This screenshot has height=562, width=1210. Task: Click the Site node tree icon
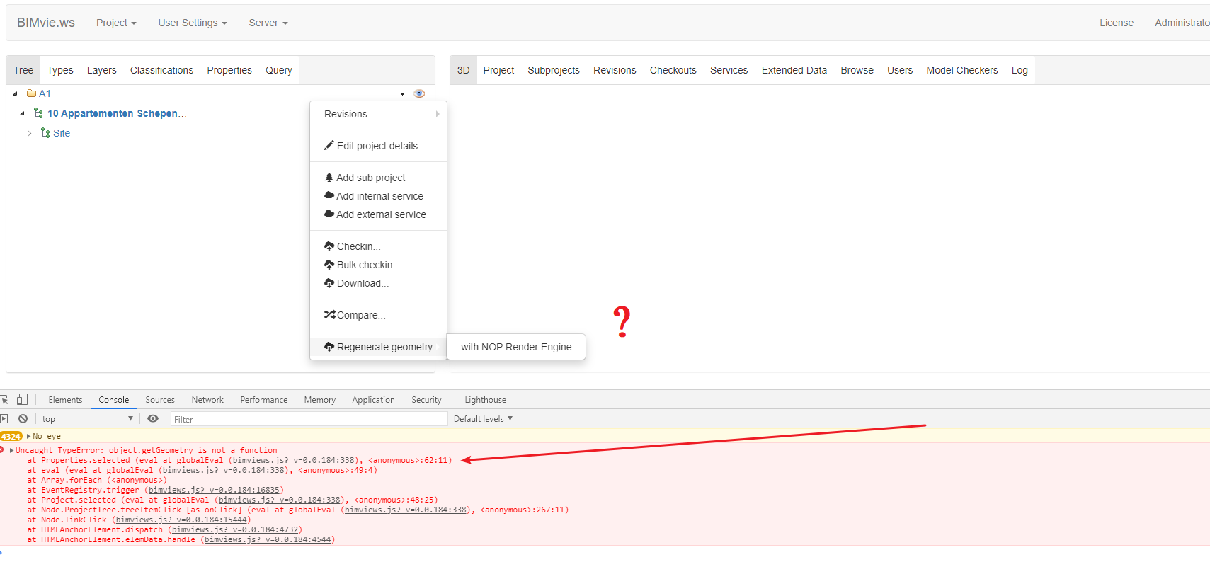click(45, 133)
